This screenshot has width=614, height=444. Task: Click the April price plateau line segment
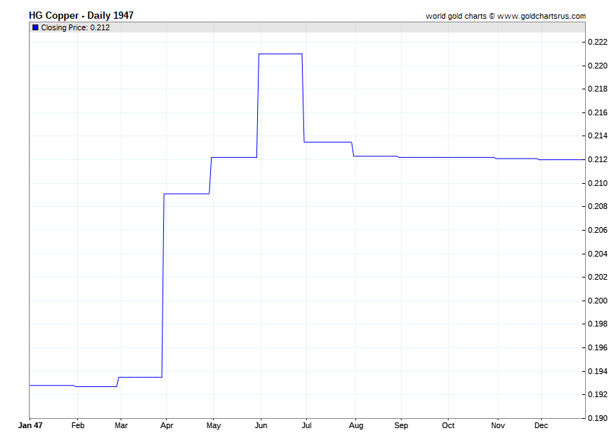186,194
